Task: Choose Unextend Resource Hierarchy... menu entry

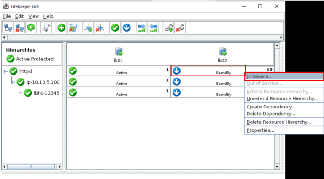Action: pos(282,98)
